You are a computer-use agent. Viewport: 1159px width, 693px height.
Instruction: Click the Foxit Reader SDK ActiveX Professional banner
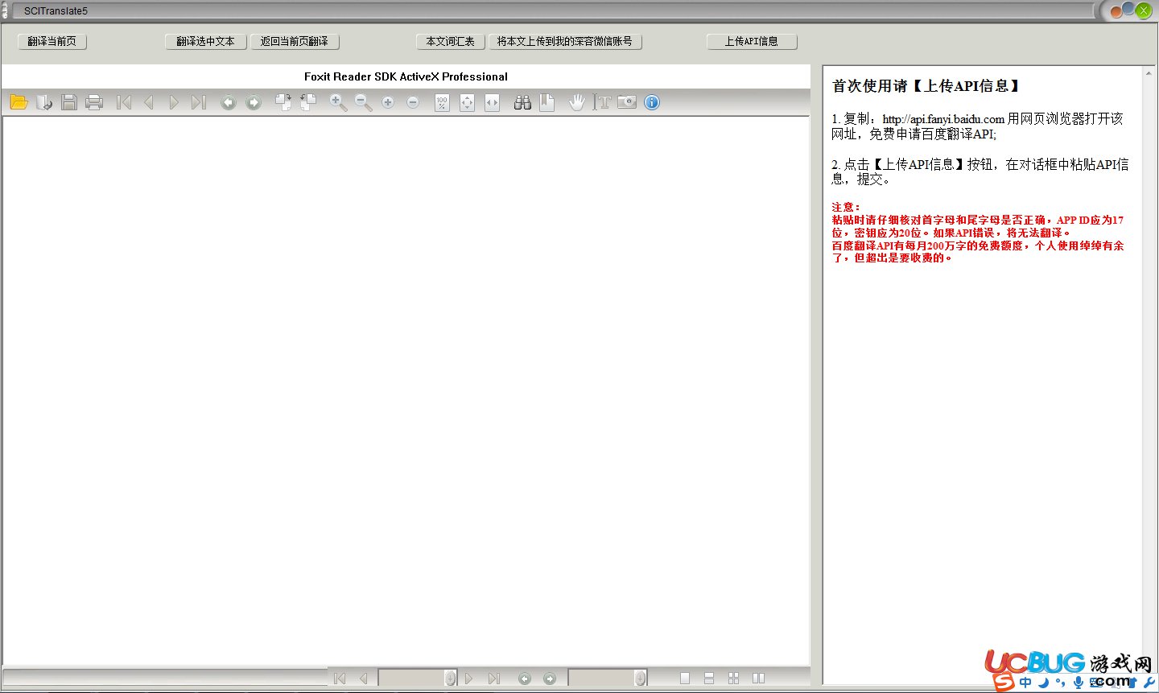pyautogui.click(x=406, y=76)
